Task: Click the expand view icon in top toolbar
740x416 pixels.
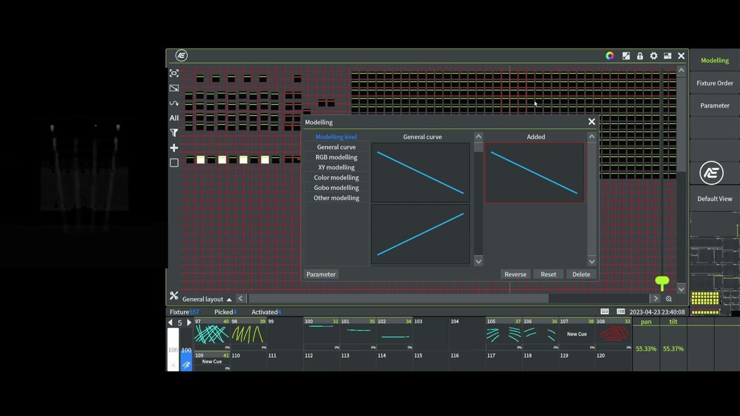Action: pos(626,56)
